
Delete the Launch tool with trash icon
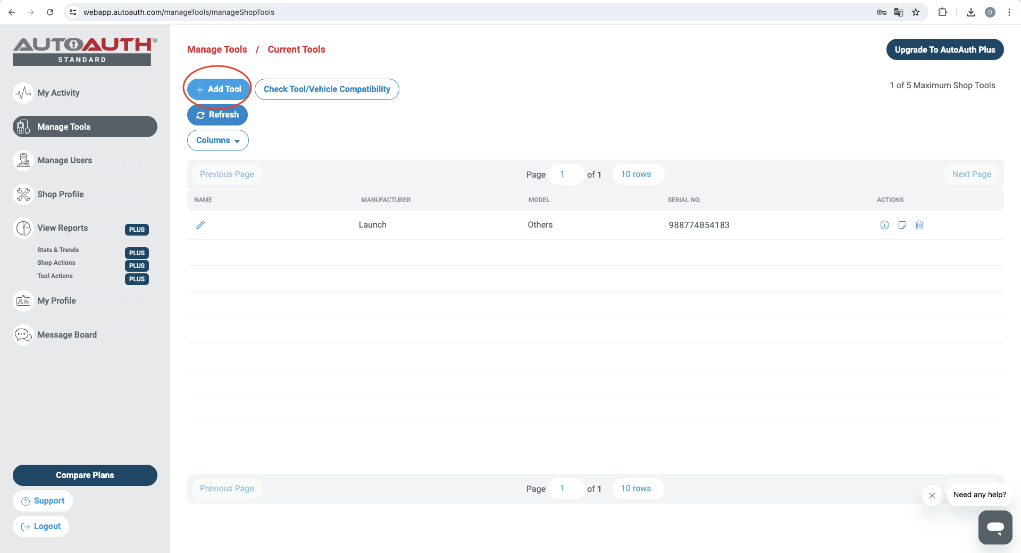(919, 225)
